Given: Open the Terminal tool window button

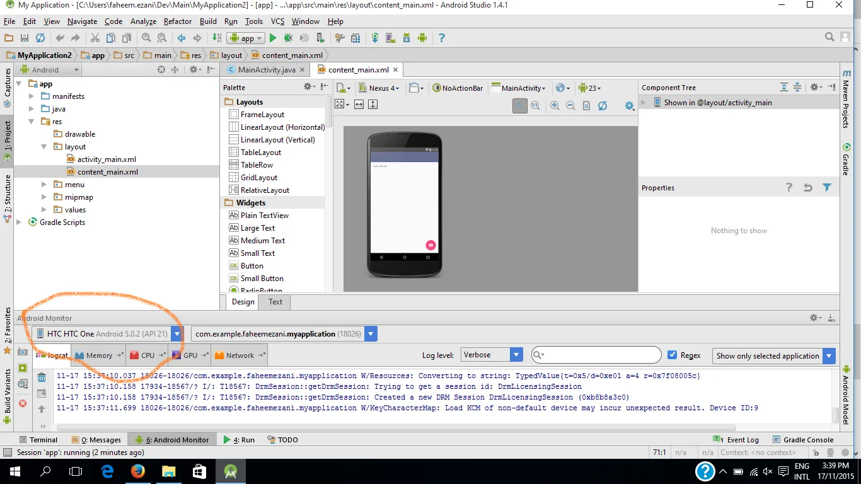Looking at the screenshot, I should point(38,440).
